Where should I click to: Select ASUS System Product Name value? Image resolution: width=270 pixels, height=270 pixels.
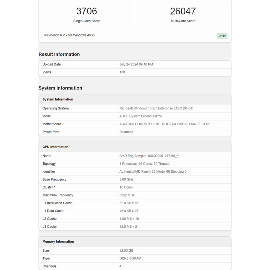coord(141,116)
